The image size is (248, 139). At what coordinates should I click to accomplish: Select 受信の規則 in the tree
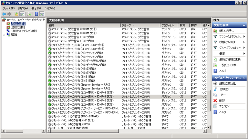tap(18, 23)
